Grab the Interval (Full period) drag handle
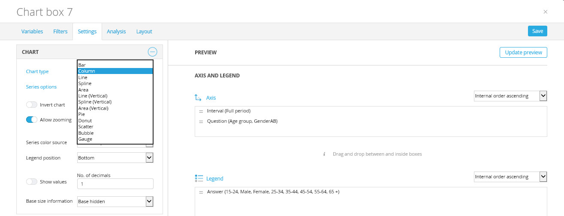The height and width of the screenshot is (216, 564). (x=201, y=111)
